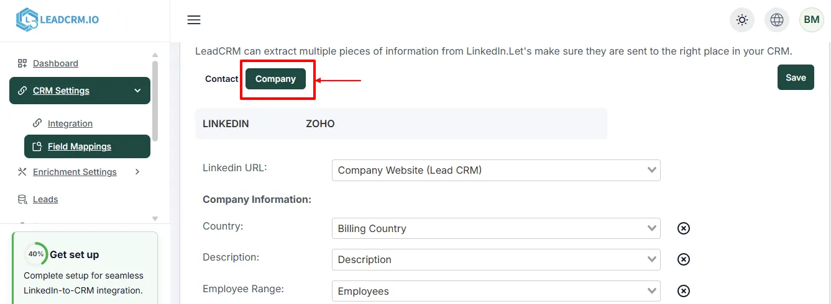Open the Leads page

[45, 199]
